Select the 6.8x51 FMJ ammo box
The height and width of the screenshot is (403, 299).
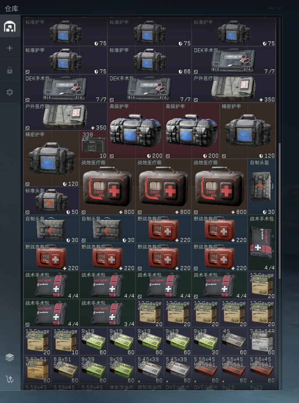[65, 369]
